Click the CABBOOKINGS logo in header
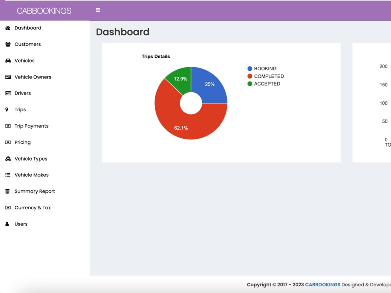 click(44, 11)
